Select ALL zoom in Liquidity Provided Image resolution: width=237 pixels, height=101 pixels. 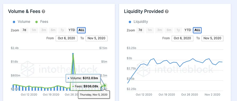click(197, 30)
